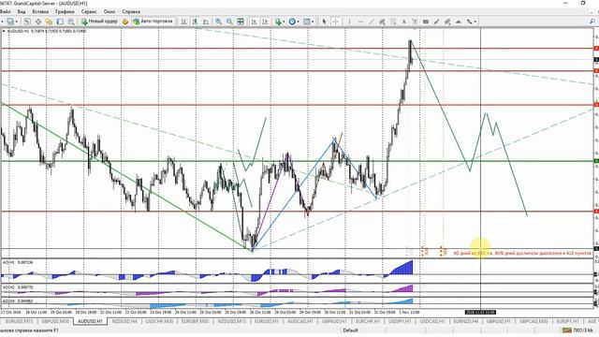The height and width of the screenshot is (337, 599).
Task: Switch to the GBPCAD,M30 chart tab
Action: click(x=533, y=321)
